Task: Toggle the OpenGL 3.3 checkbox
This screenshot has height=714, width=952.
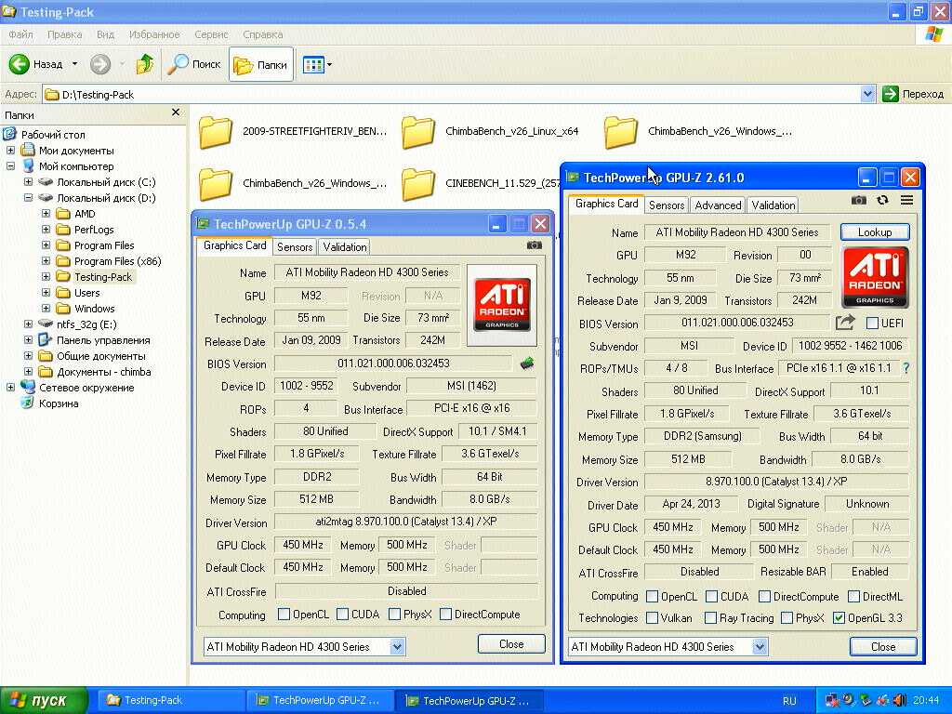Action: tap(840, 618)
